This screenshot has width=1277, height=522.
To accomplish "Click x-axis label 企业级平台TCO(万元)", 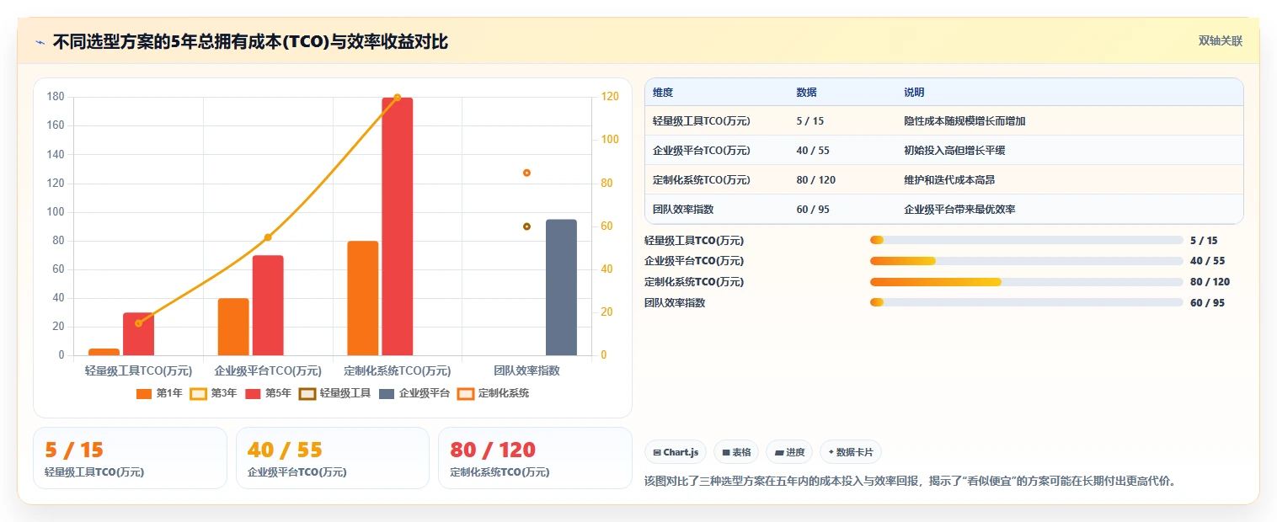I will 268,370.
